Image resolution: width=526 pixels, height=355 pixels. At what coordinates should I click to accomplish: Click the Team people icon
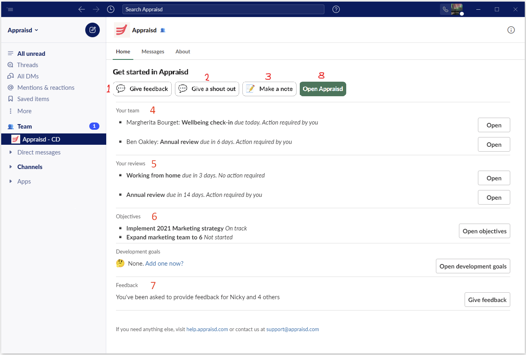point(11,127)
